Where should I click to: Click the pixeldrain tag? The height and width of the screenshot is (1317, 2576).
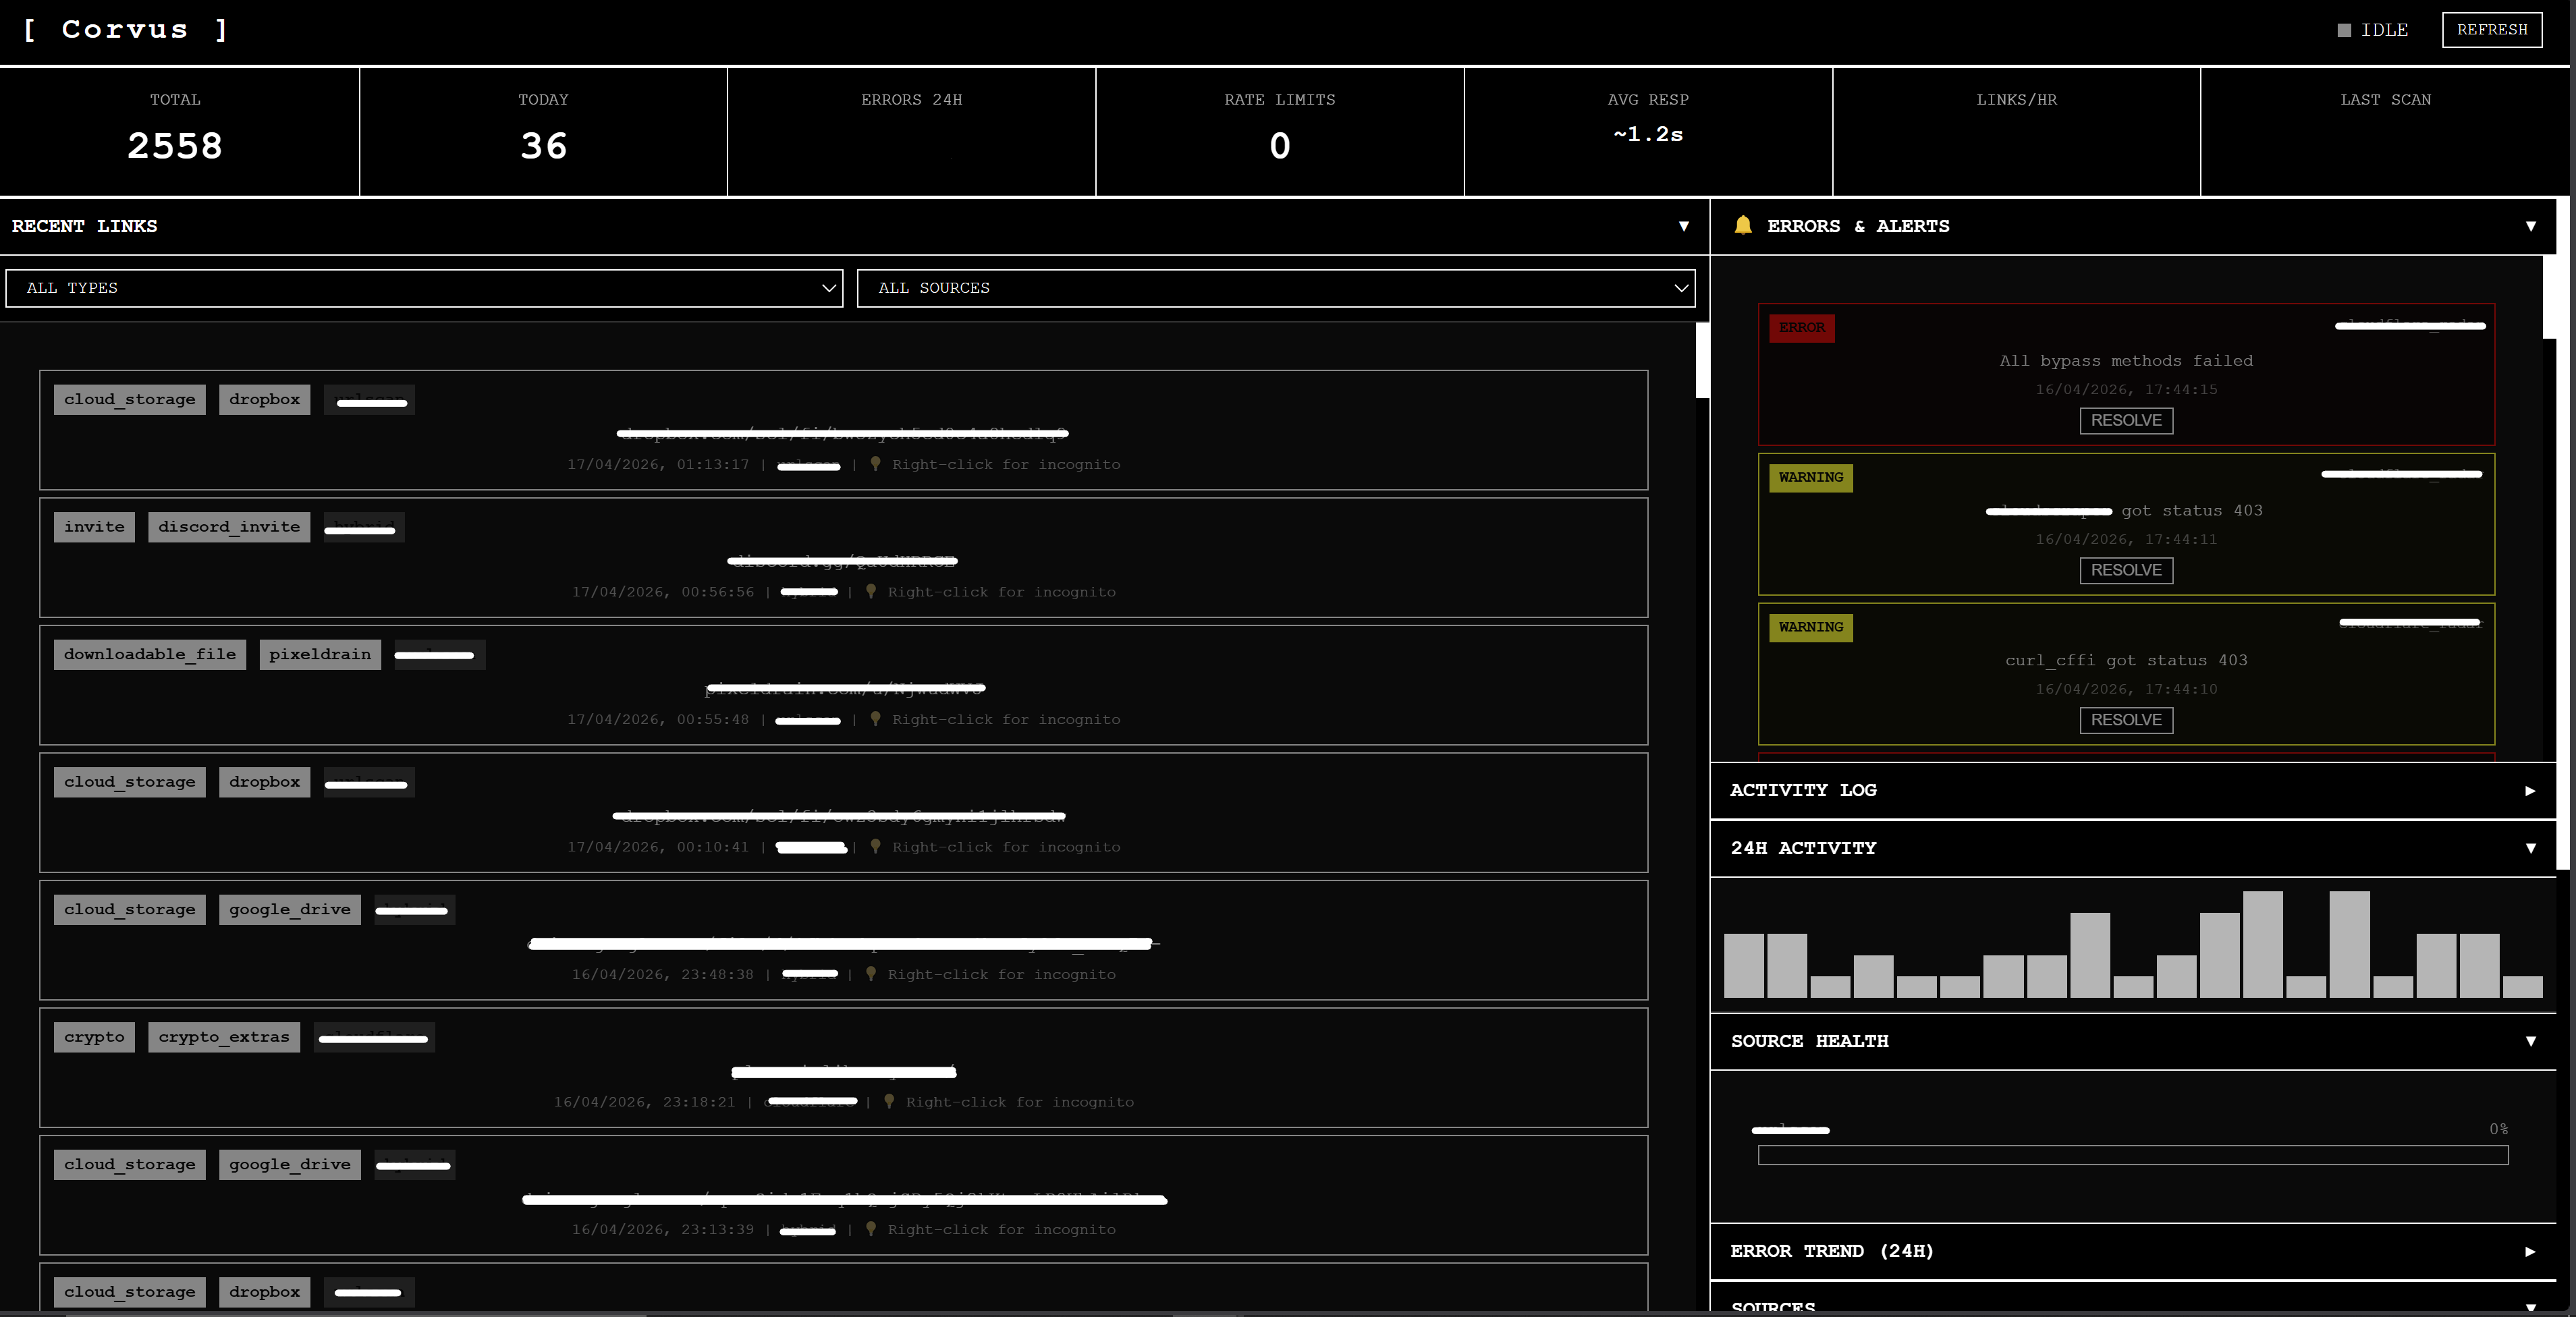click(x=320, y=655)
